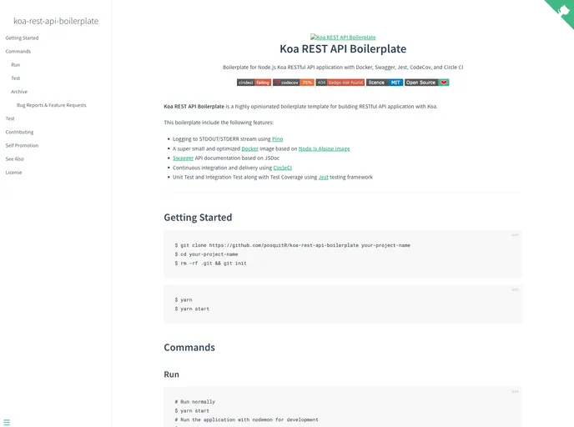Click the git clone command line

click(293, 245)
